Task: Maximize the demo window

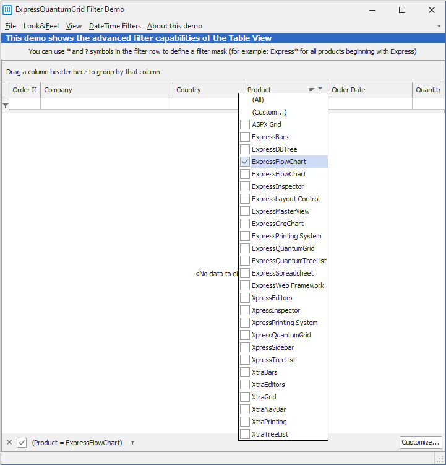Action: [402, 10]
